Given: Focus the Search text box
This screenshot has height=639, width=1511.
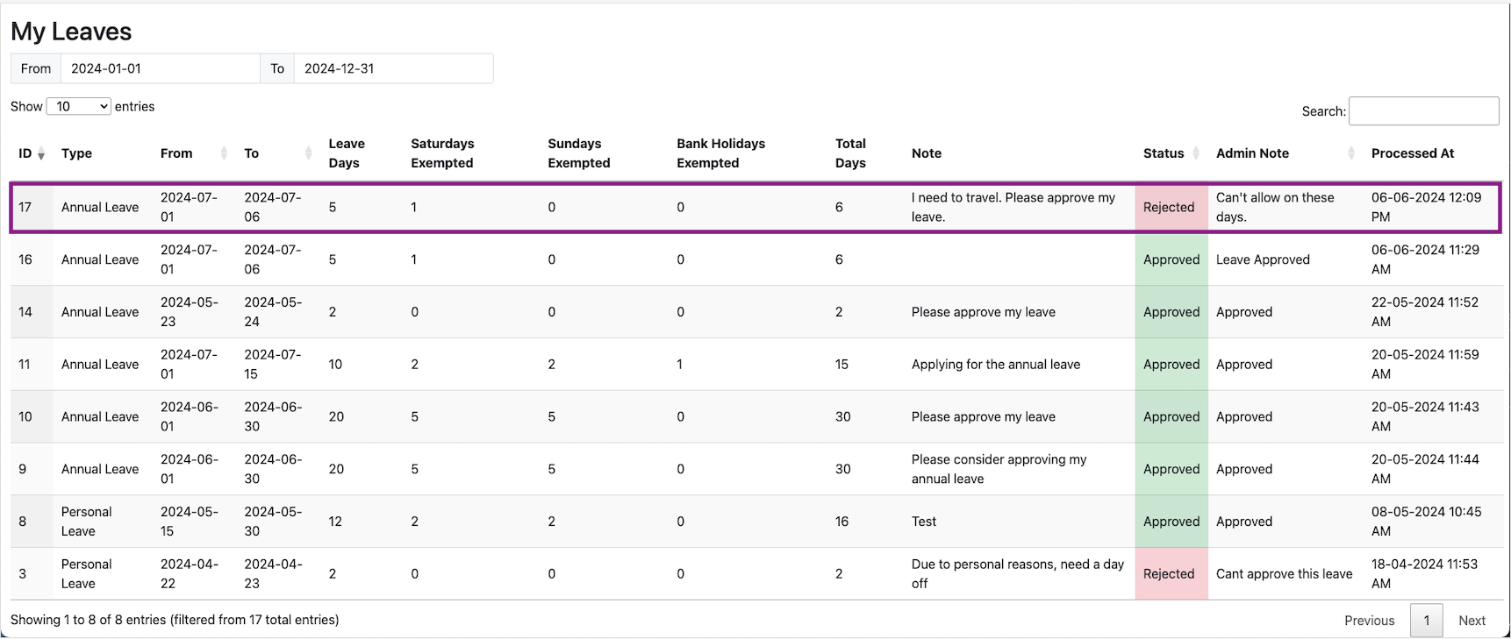Looking at the screenshot, I should (x=1423, y=111).
